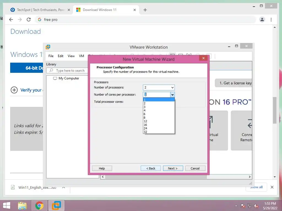Choose 24 cores per processor
Viewport: 282px width, 211px height.
159,128
